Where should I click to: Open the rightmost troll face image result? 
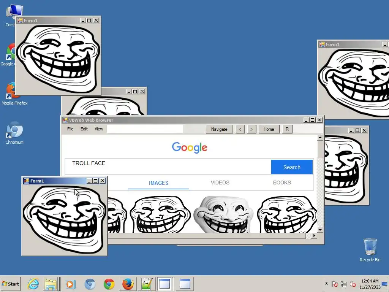pyautogui.click(x=287, y=214)
